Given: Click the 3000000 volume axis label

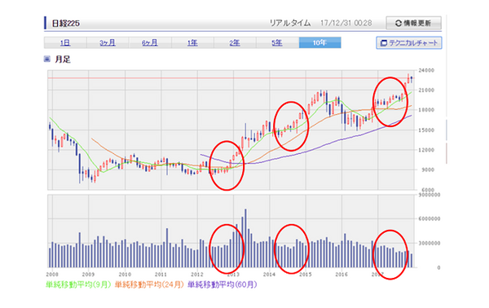Looking at the screenshot, I should tap(430, 243).
